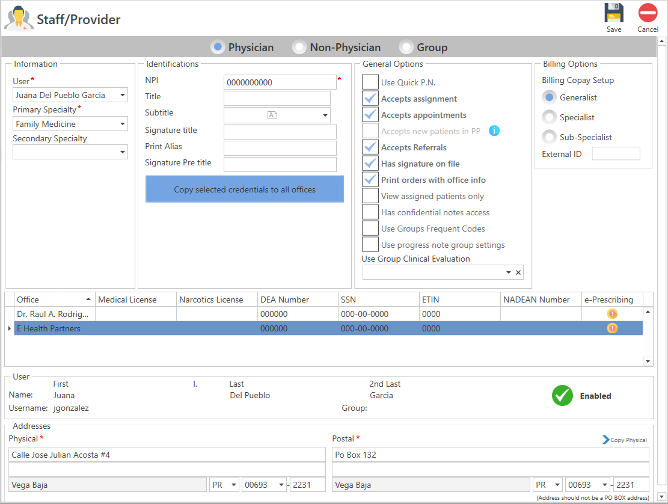Click the DEA Number column header
The height and width of the screenshot is (504, 668).
pyautogui.click(x=298, y=300)
